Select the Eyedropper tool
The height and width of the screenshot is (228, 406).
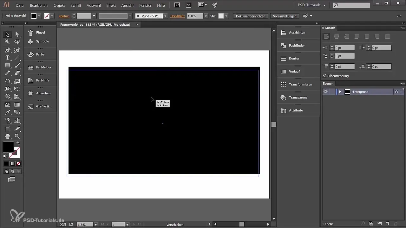[7, 112]
